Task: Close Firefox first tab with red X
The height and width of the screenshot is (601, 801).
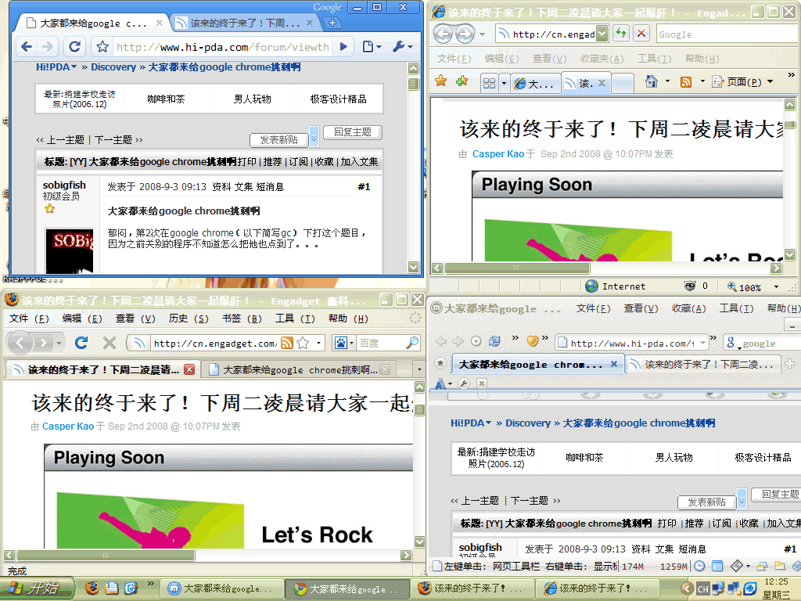Action: pyautogui.click(x=189, y=369)
